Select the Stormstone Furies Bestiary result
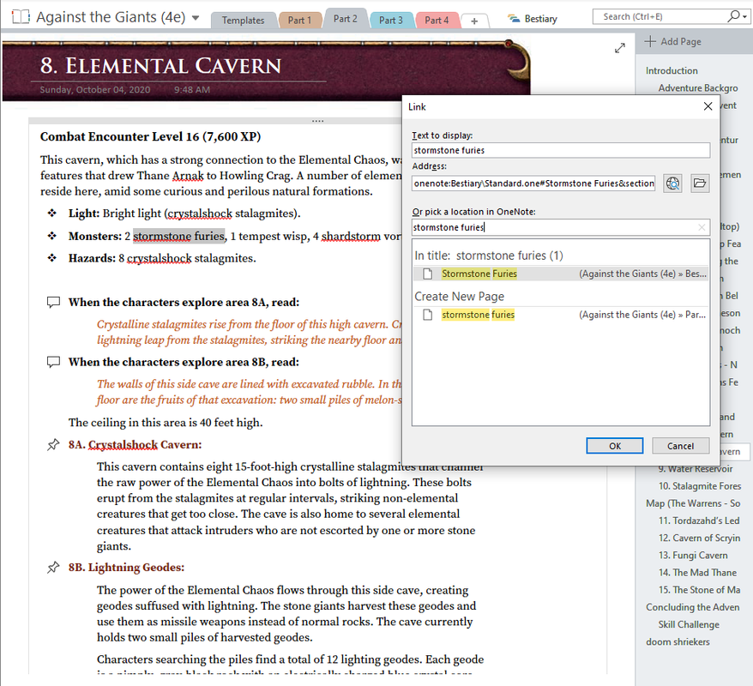This screenshot has width=753, height=686. pos(561,274)
